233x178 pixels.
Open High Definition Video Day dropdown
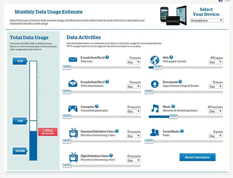(x=133, y=161)
